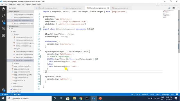The width and height of the screenshot is (180, 101).
Task: Open the Debug menu
Action: tap(28, 4)
